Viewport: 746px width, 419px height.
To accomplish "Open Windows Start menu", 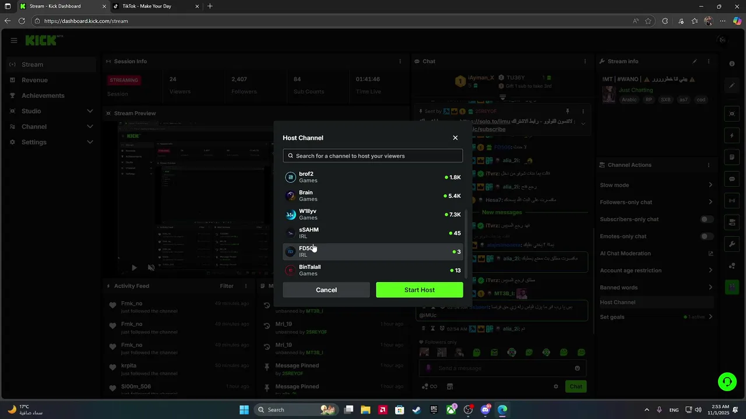I will (244, 410).
